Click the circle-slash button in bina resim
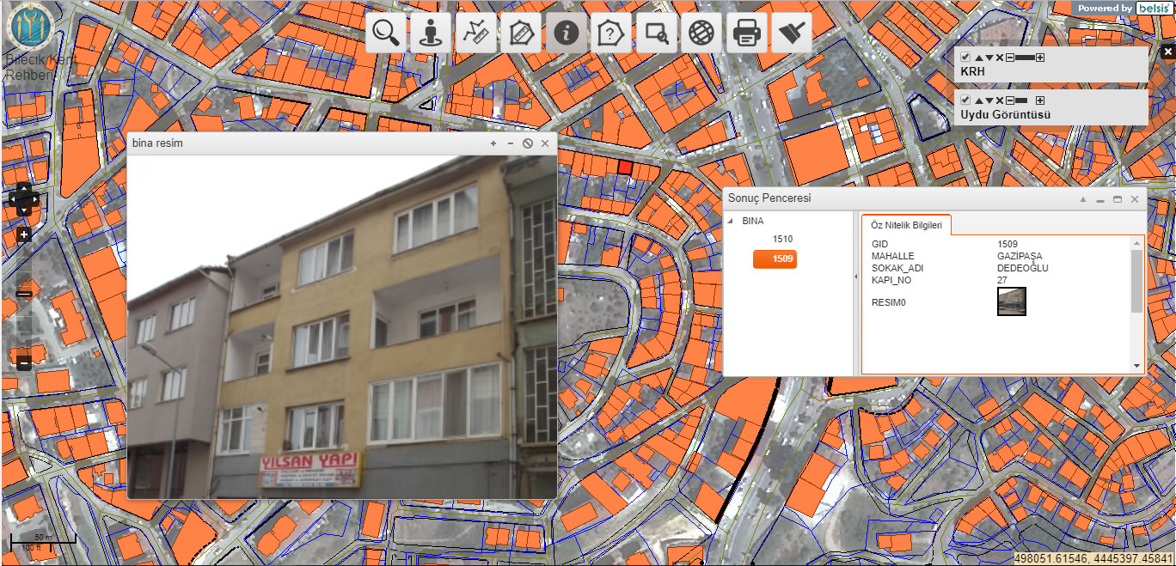The height and width of the screenshot is (566, 1176). click(528, 143)
